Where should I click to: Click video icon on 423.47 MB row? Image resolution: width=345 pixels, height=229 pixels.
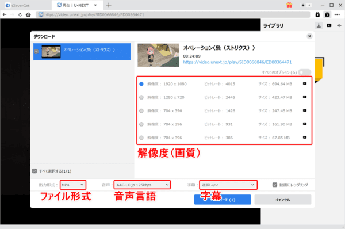pos(305,97)
